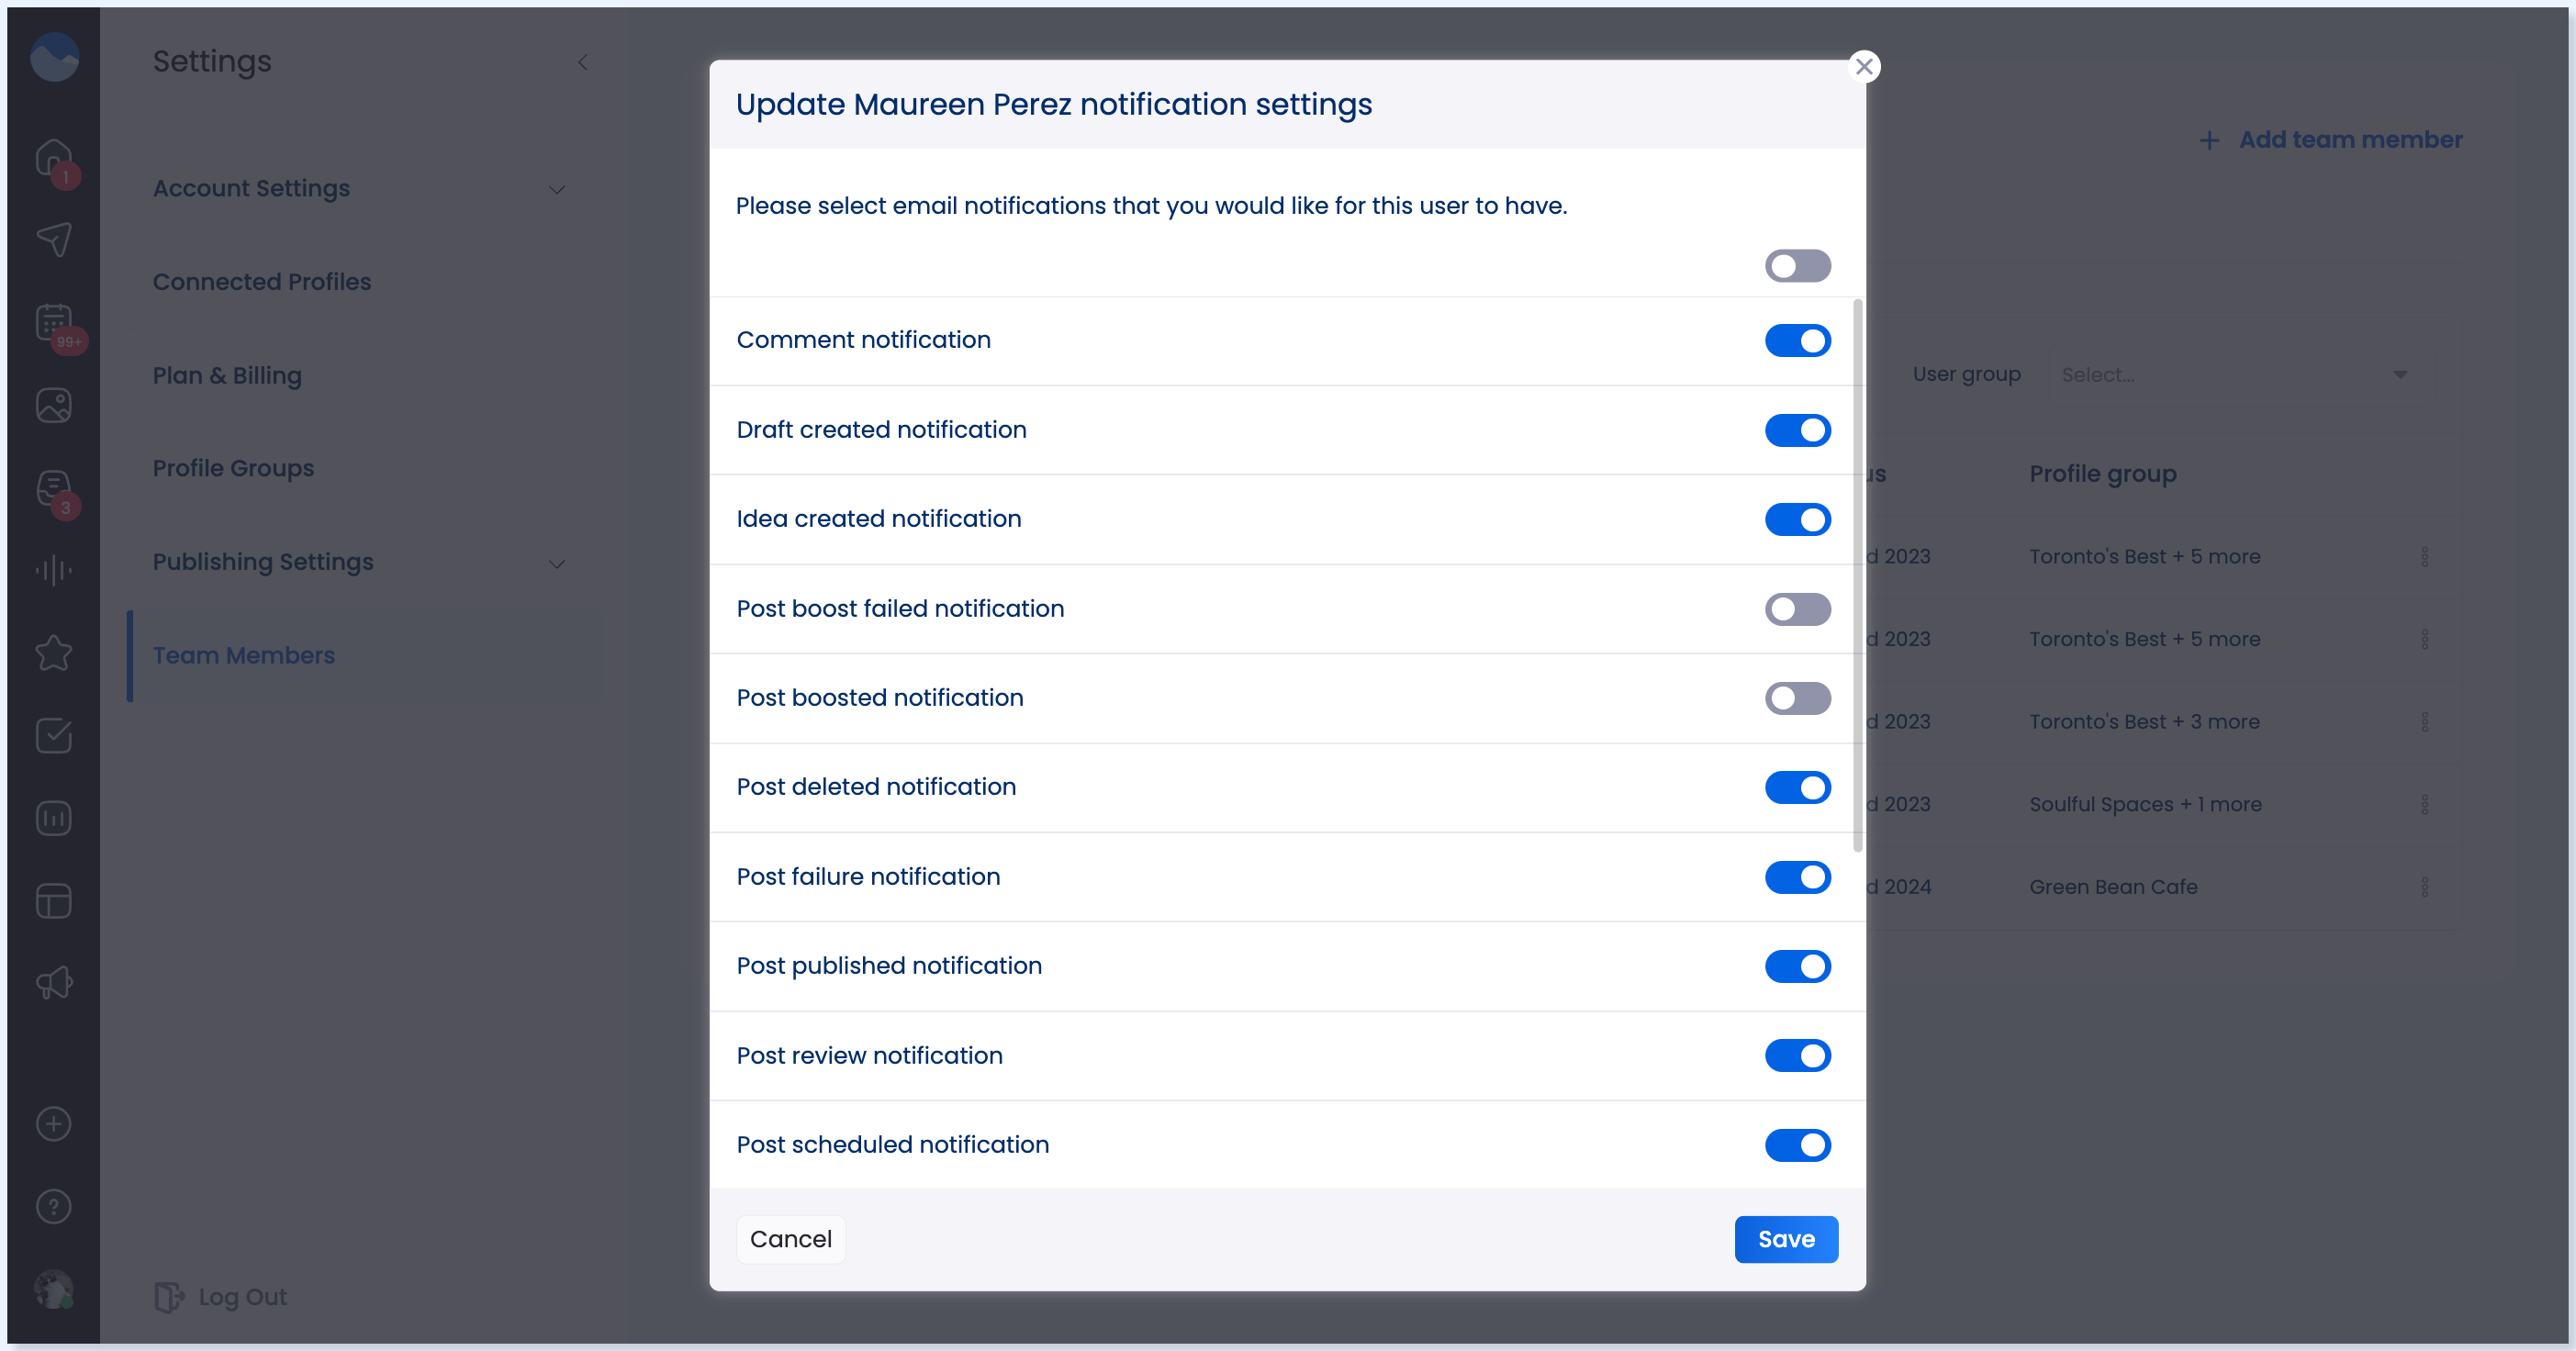Open the audio waveform listening icon
This screenshot has width=2576, height=1351.
pyautogui.click(x=54, y=570)
